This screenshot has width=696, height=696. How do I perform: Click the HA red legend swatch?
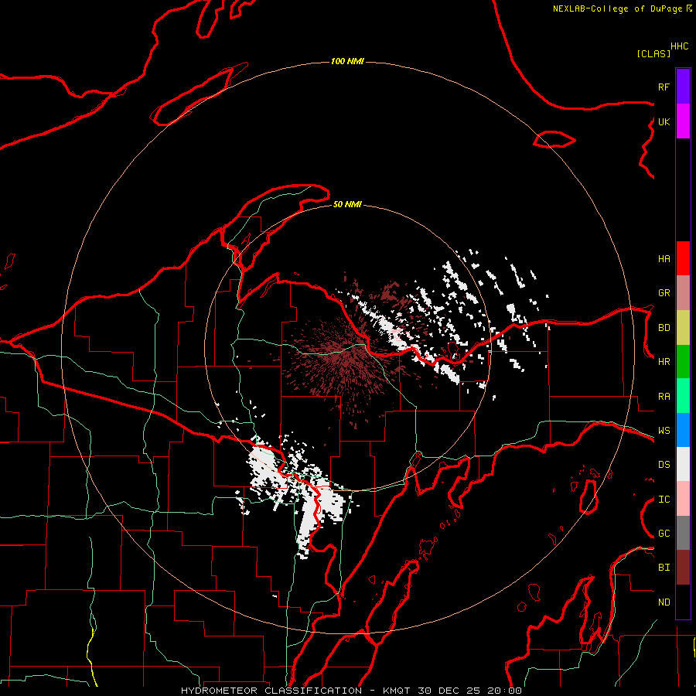pos(683,258)
